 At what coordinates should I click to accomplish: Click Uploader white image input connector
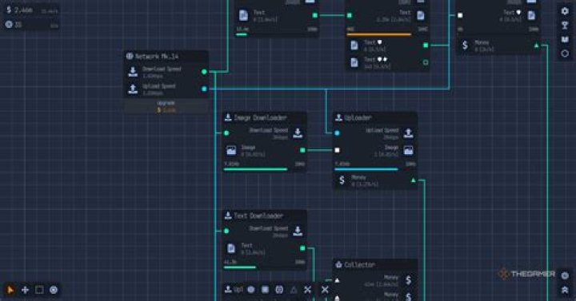click(x=338, y=150)
